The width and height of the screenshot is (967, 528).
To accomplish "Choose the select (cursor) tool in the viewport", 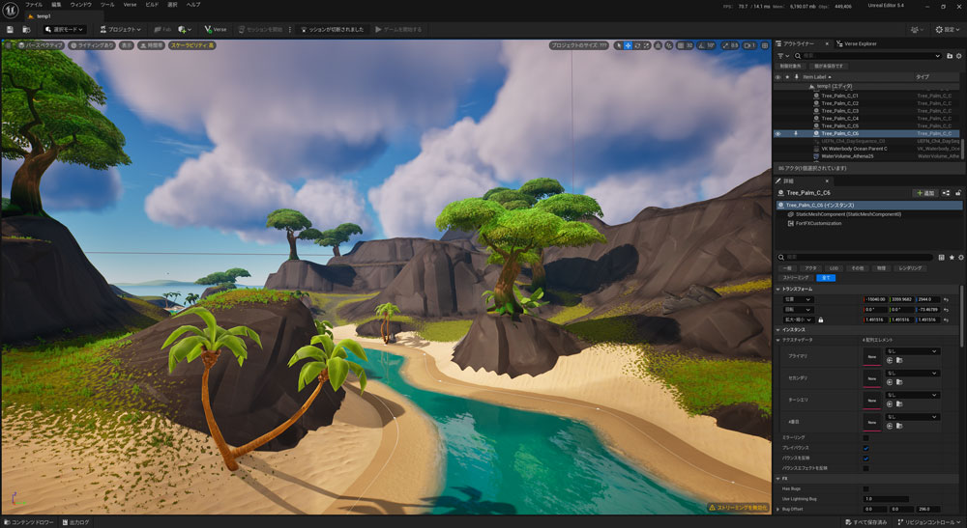I will 619,45.
